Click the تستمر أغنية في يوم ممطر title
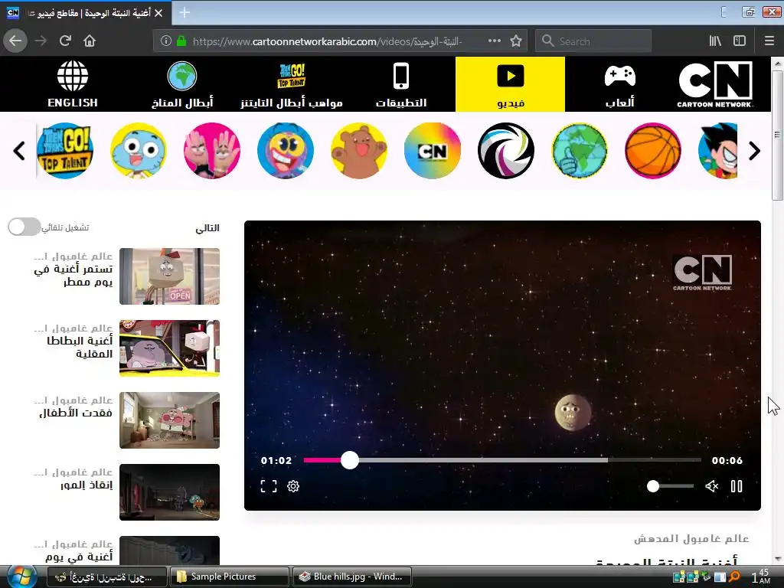784x588 pixels. pos(73,276)
